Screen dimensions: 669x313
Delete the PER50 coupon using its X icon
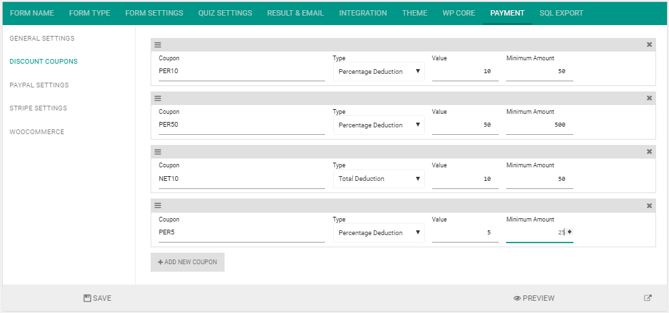pyautogui.click(x=649, y=98)
